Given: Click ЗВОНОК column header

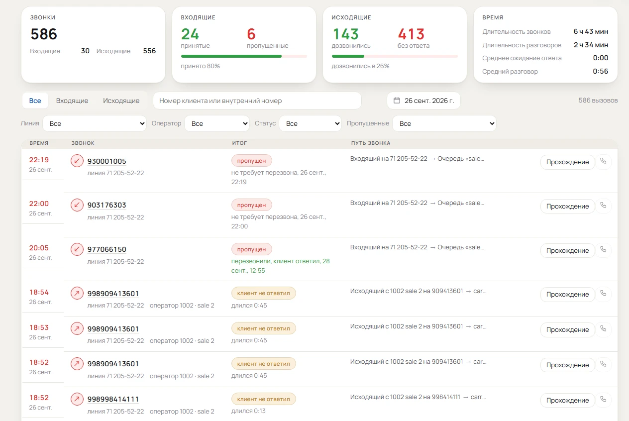Looking at the screenshot, I should (83, 143).
